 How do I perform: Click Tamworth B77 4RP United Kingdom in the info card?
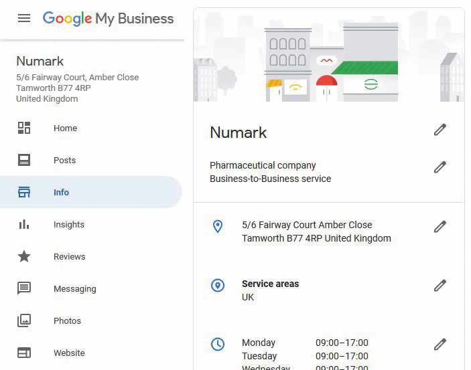coord(317,238)
